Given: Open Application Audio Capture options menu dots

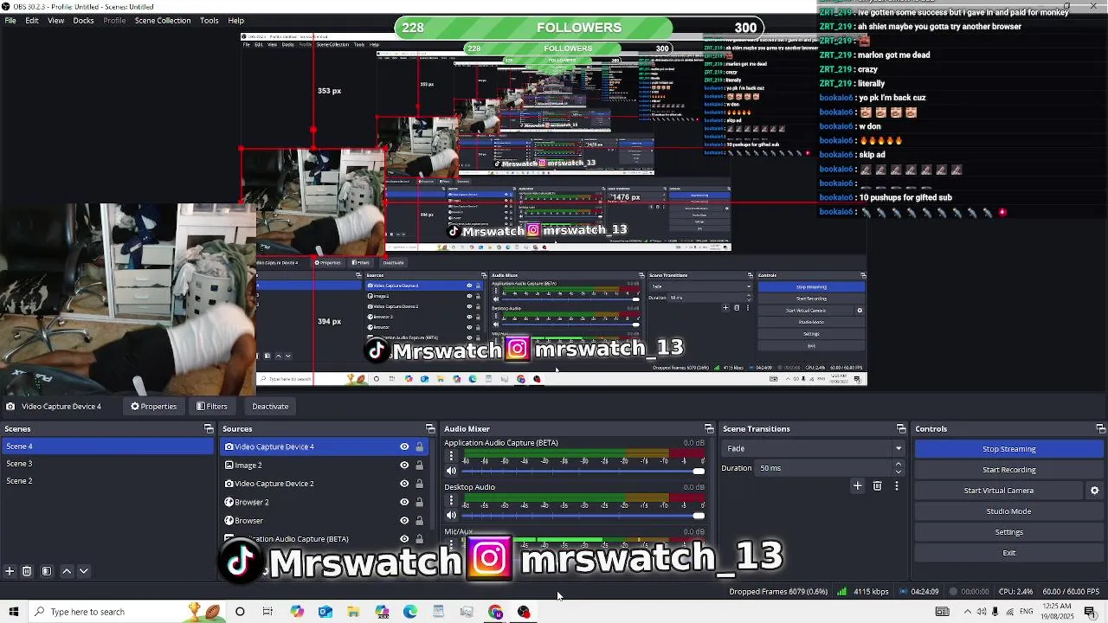Looking at the screenshot, I should (451, 456).
